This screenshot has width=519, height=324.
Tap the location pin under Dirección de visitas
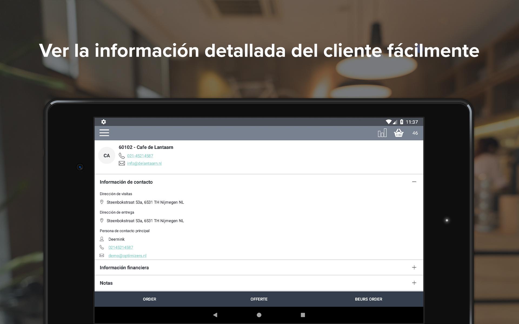coord(102,202)
